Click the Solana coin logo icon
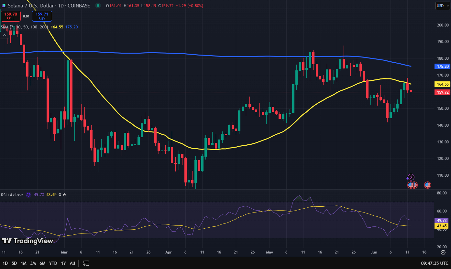The height and width of the screenshot is (269, 451). tap(4, 5)
